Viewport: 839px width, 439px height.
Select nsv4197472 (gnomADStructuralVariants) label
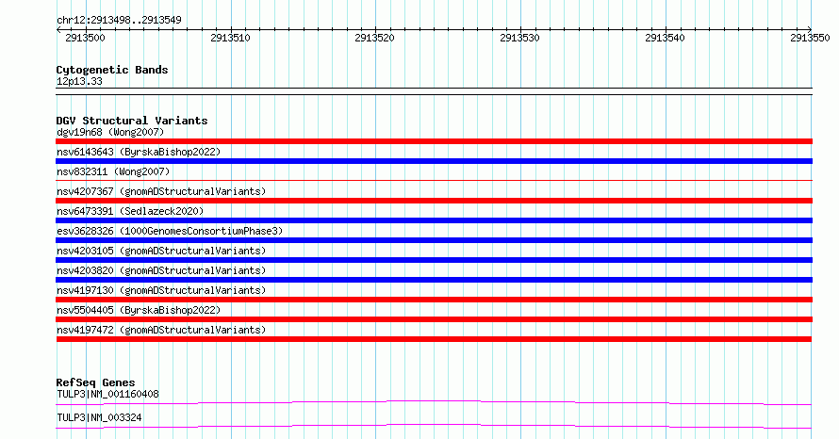[x=161, y=330]
